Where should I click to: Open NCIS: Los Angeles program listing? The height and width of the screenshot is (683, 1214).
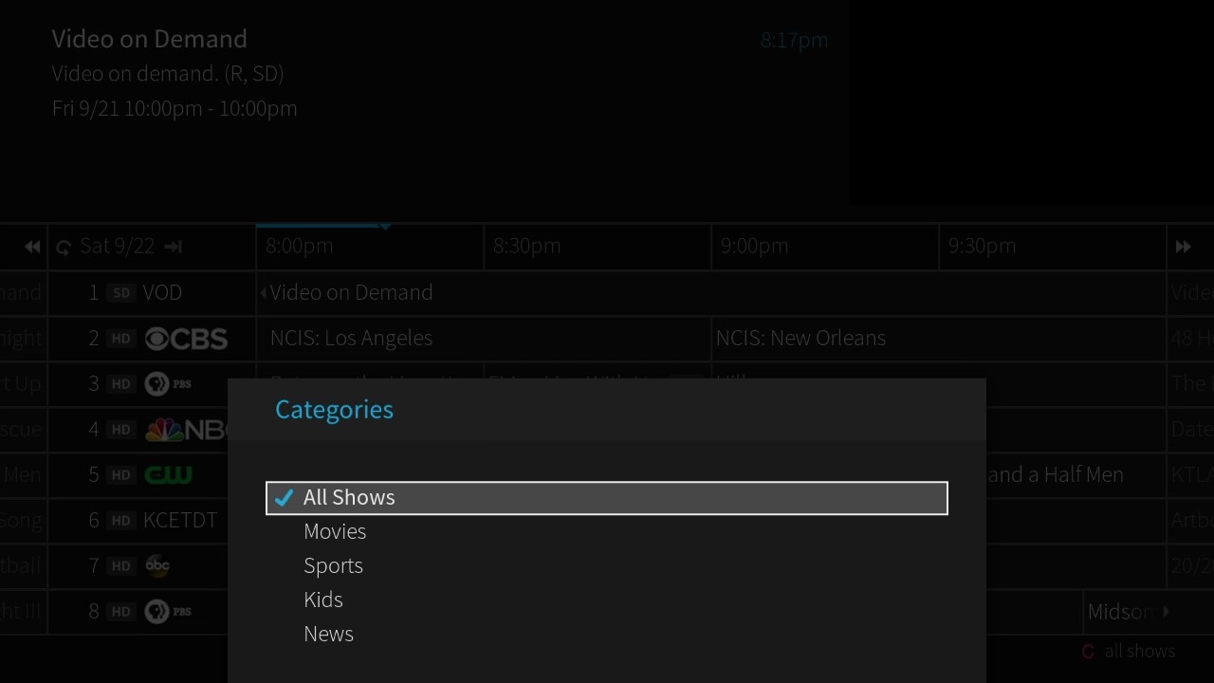[x=351, y=339]
